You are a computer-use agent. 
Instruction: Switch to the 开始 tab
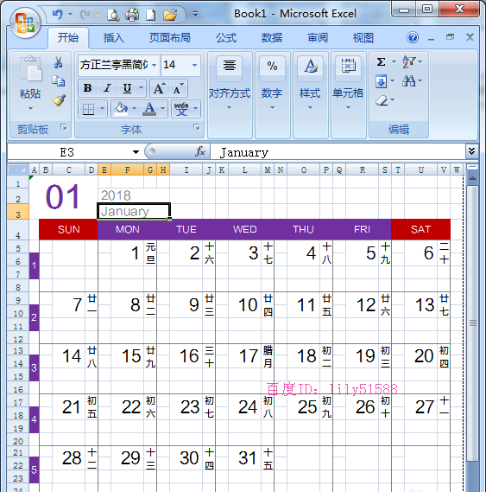[68, 38]
